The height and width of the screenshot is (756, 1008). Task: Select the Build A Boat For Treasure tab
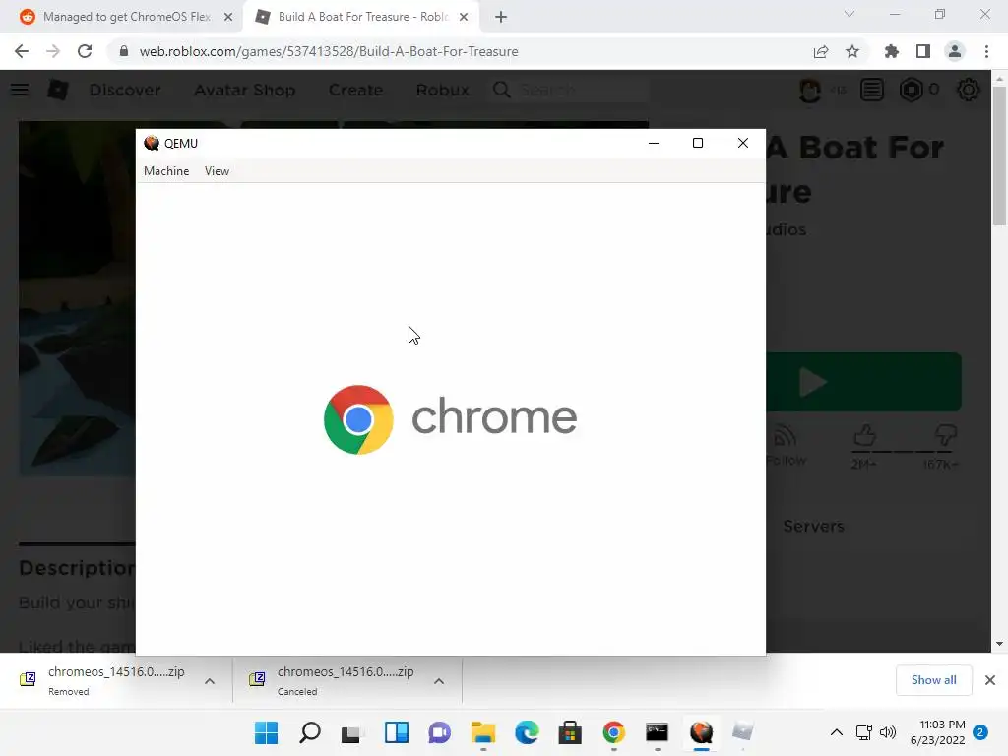tap(361, 17)
